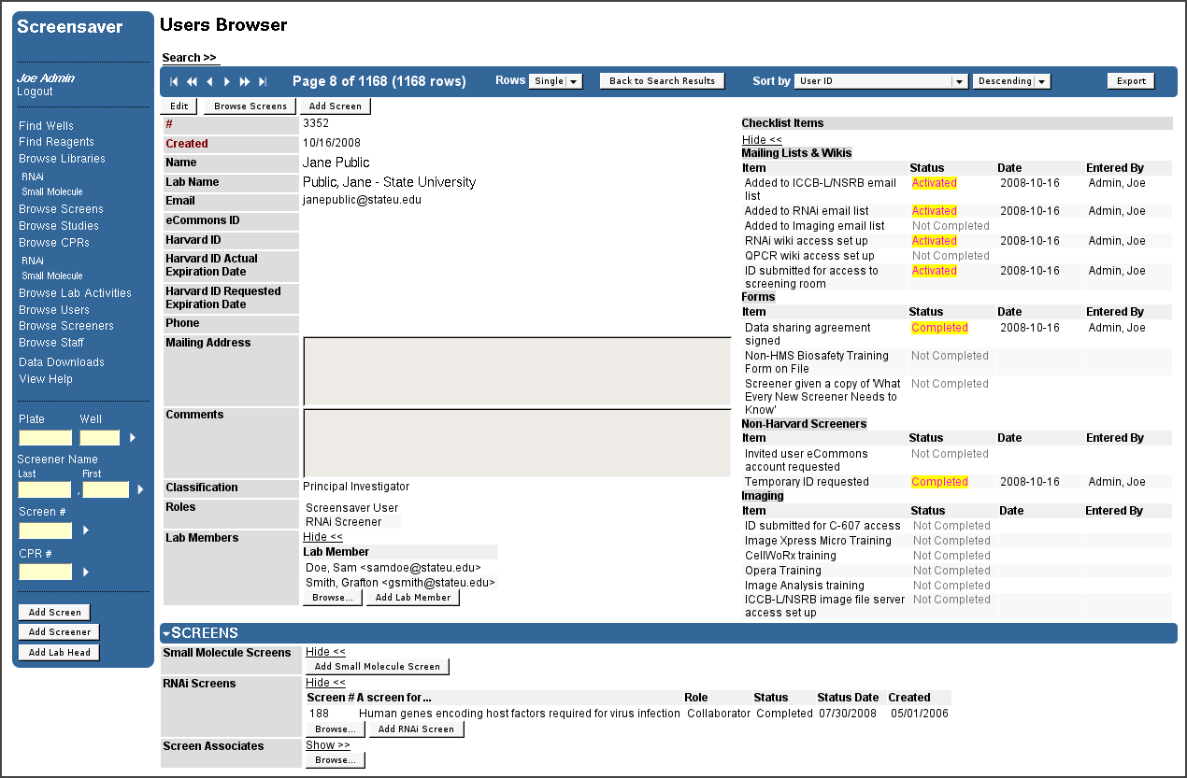Viewport: 1187px width, 778px height.
Task: Open the Rows Single dropdown
Action: 555,81
